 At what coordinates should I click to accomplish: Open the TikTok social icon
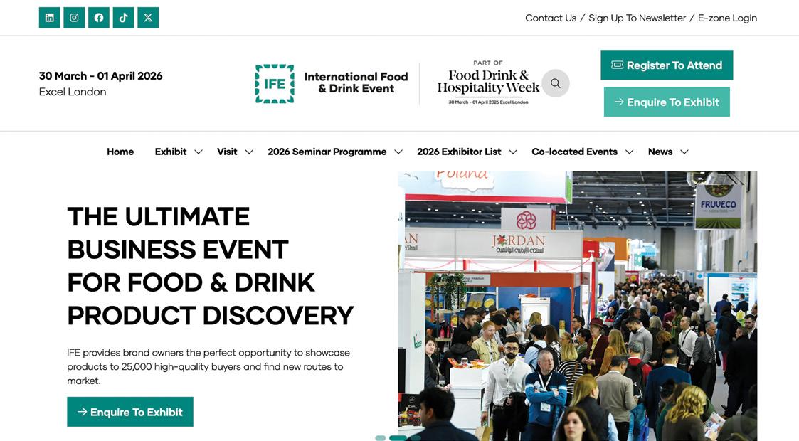coord(123,18)
